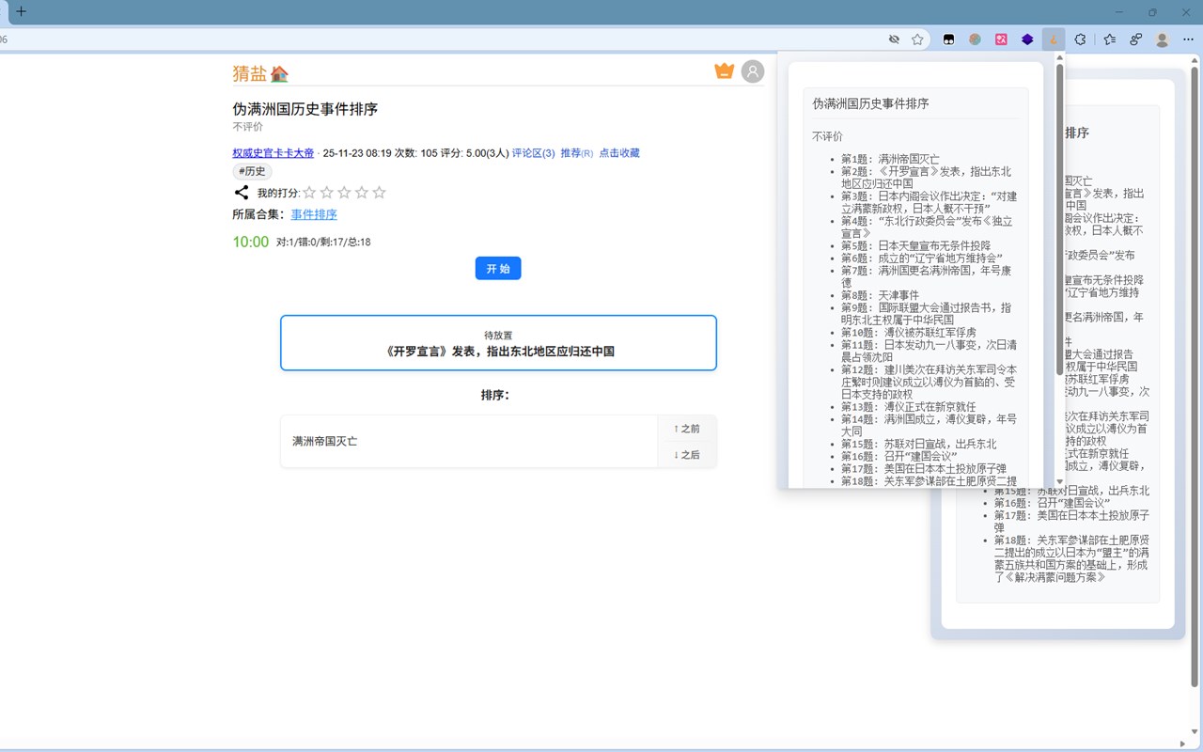The height and width of the screenshot is (752, 1203).
Task: Place the event after 满洲帝国灭亡 with ↓之后
Action: pyautogui.click(x=686, y=455)
